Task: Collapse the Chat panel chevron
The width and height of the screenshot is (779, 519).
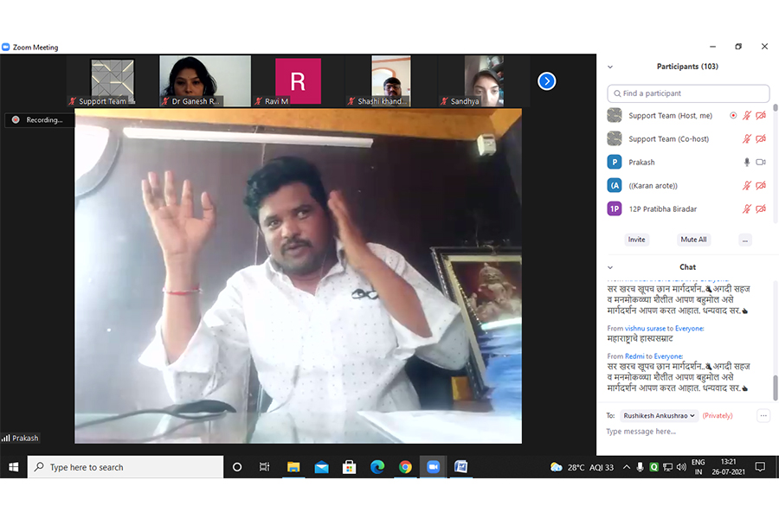Action: click(610, 267)
